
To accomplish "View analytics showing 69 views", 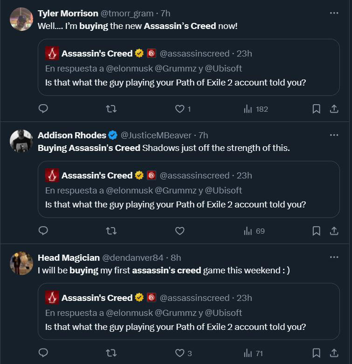I will [254, 231].
